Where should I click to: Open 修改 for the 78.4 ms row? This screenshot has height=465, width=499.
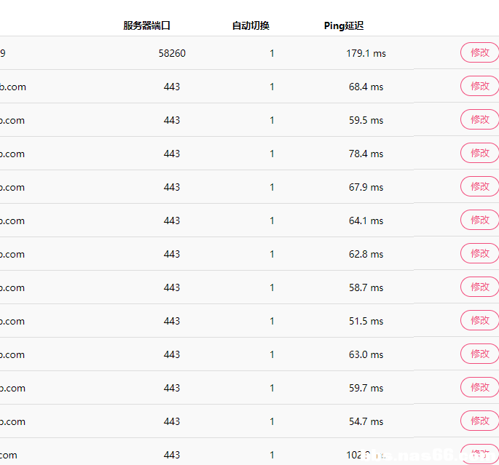click(x=479, y=153)
